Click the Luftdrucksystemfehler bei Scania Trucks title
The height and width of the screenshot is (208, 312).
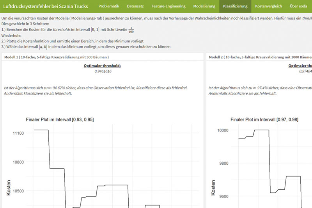46,6
